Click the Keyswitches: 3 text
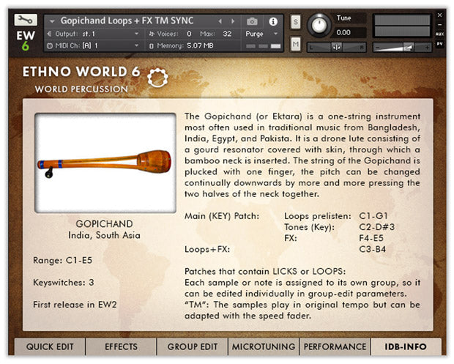This screenshot has width=454, height=364. (x=64, y=283)
